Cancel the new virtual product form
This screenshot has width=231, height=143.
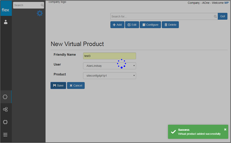[x=76, y=86]
